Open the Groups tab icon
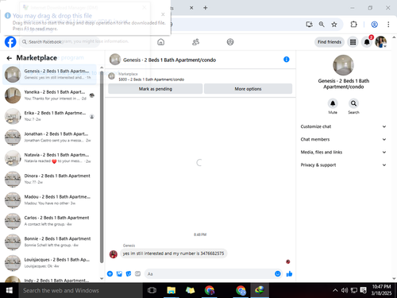This screenshot has width=397, height=298. pos(230,42)
